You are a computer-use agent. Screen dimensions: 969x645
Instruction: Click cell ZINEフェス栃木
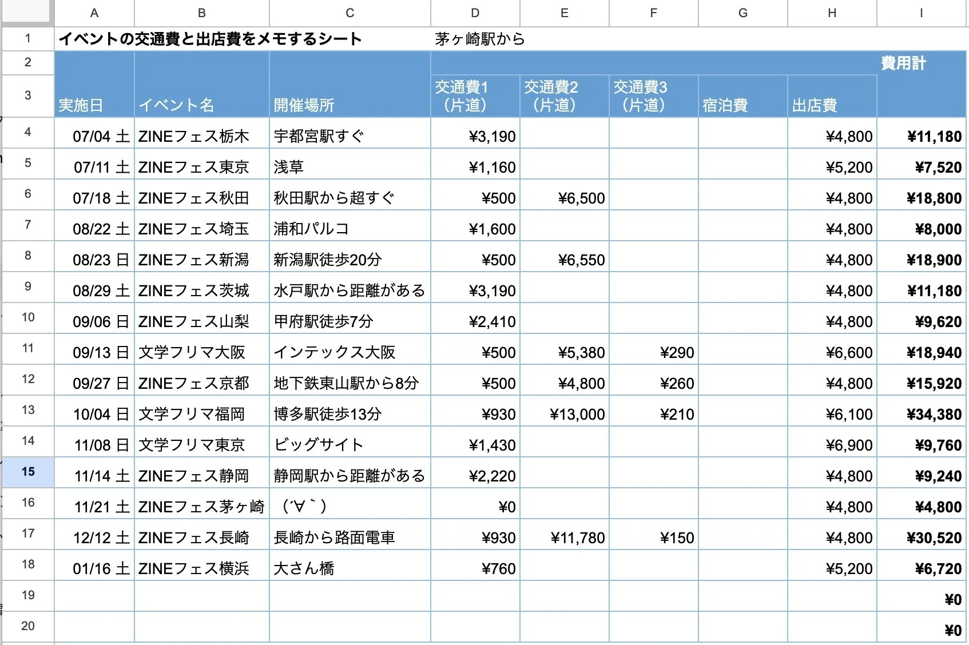click(x=202, y=133)
